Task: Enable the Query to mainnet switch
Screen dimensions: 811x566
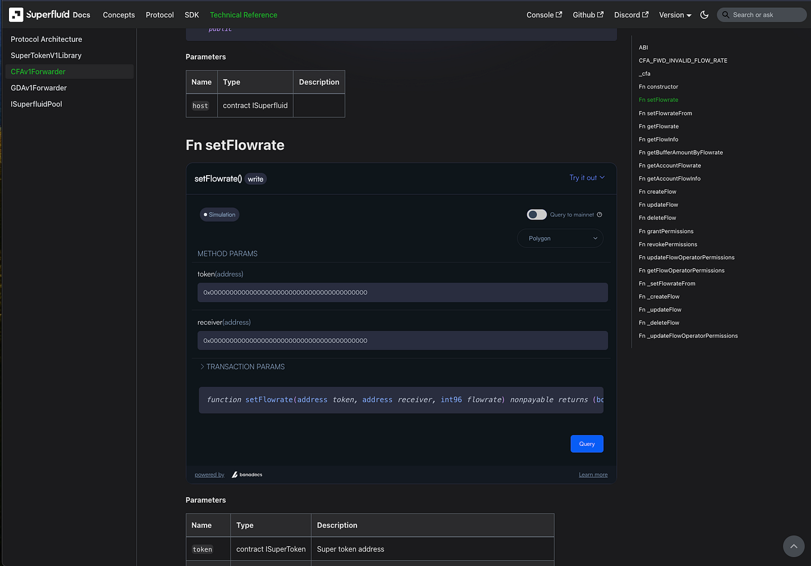Action: coord(536,214)
